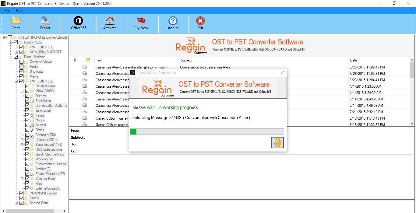
Task: Click mail icon of 3/26/2015 11:02:43 PM row
Action: 84,67
